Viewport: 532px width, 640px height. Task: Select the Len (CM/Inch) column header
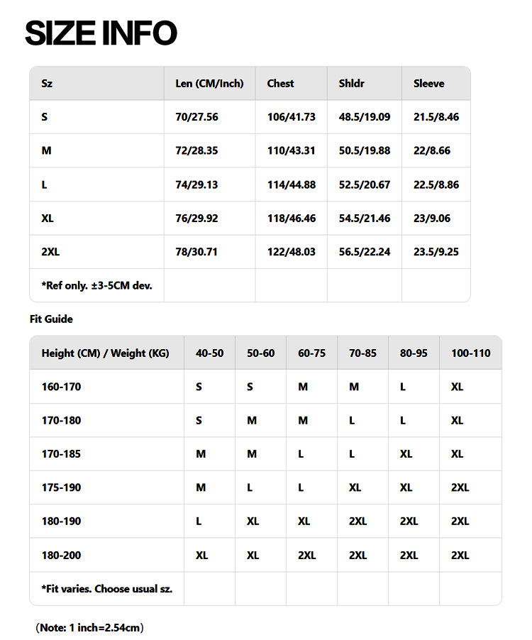[x=209, y=83]
